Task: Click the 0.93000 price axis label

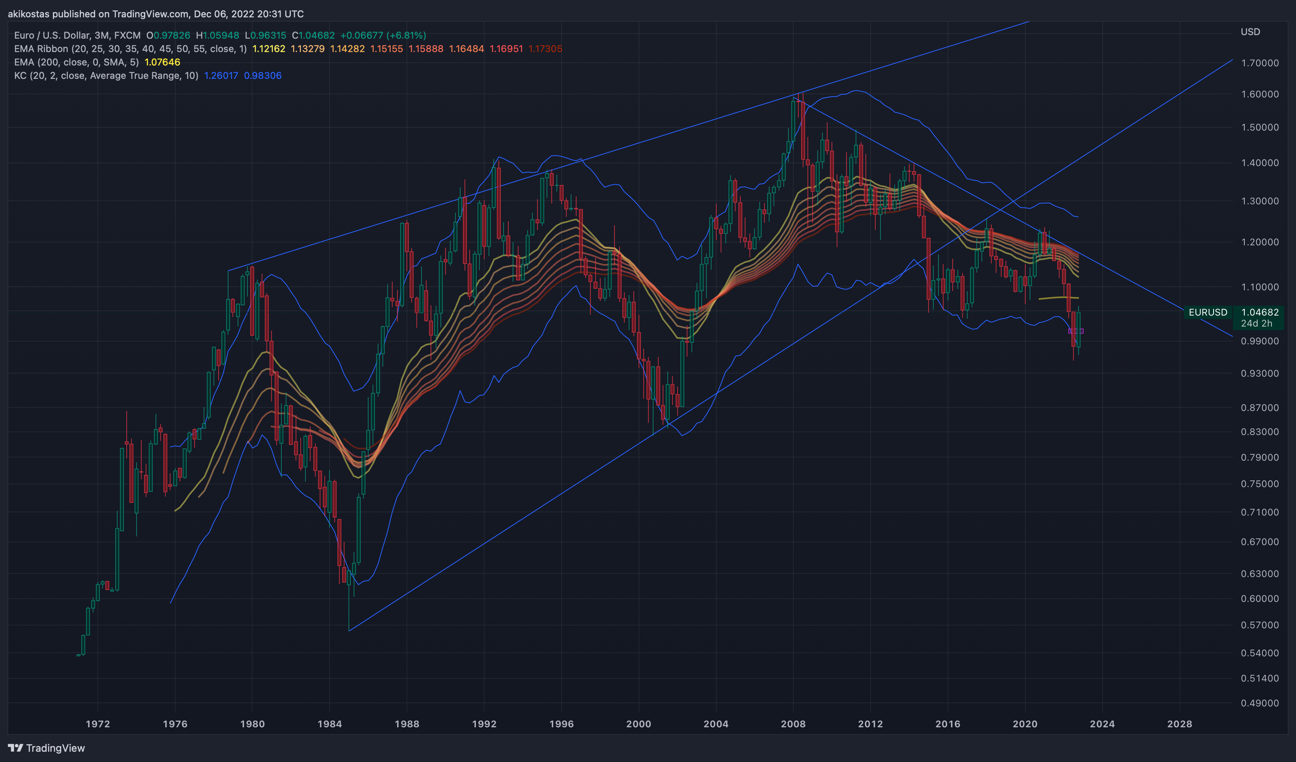Action: [1260, 374]
